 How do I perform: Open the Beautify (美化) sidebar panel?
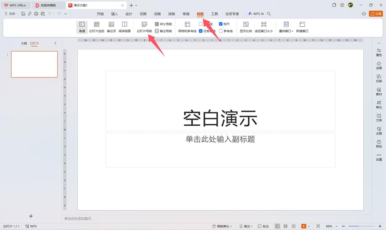tap(379, 104)
